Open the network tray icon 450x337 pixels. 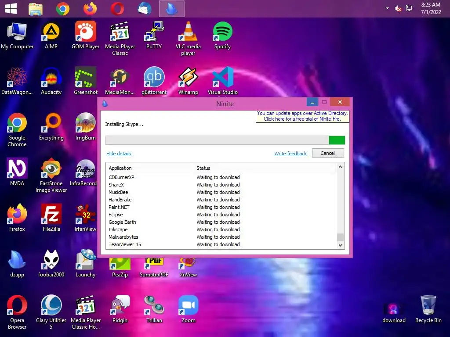pos(409,9)
